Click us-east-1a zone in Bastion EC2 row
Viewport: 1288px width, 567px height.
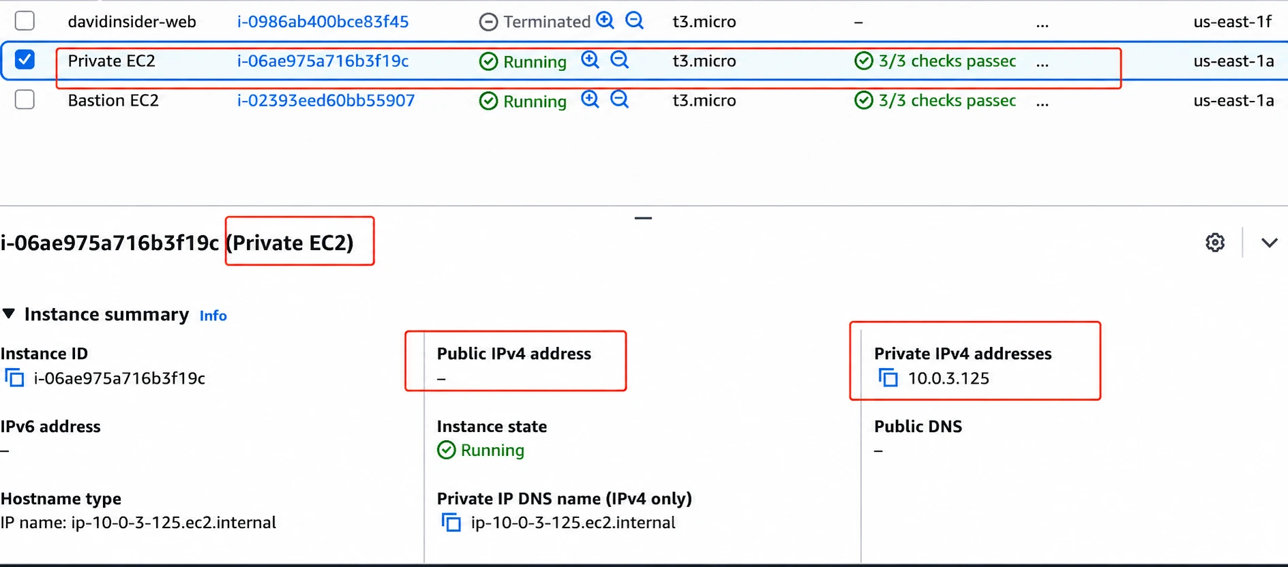(1233, 101)
